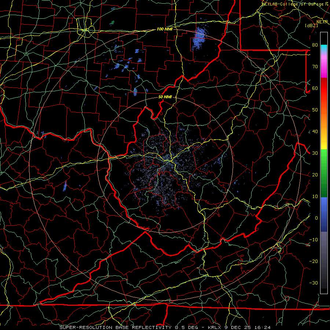Screen dimensions: 330x330
Task: Click the "KRLX" station ID in the footer
Action: (214, 327)
